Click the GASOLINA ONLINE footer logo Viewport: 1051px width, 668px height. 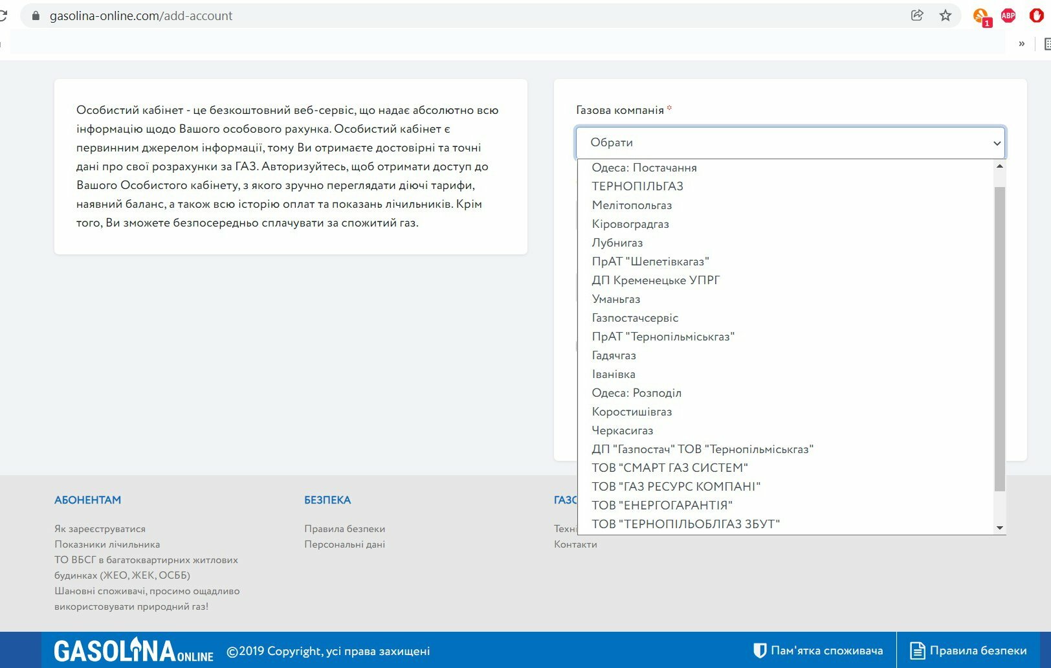point(134,651)
